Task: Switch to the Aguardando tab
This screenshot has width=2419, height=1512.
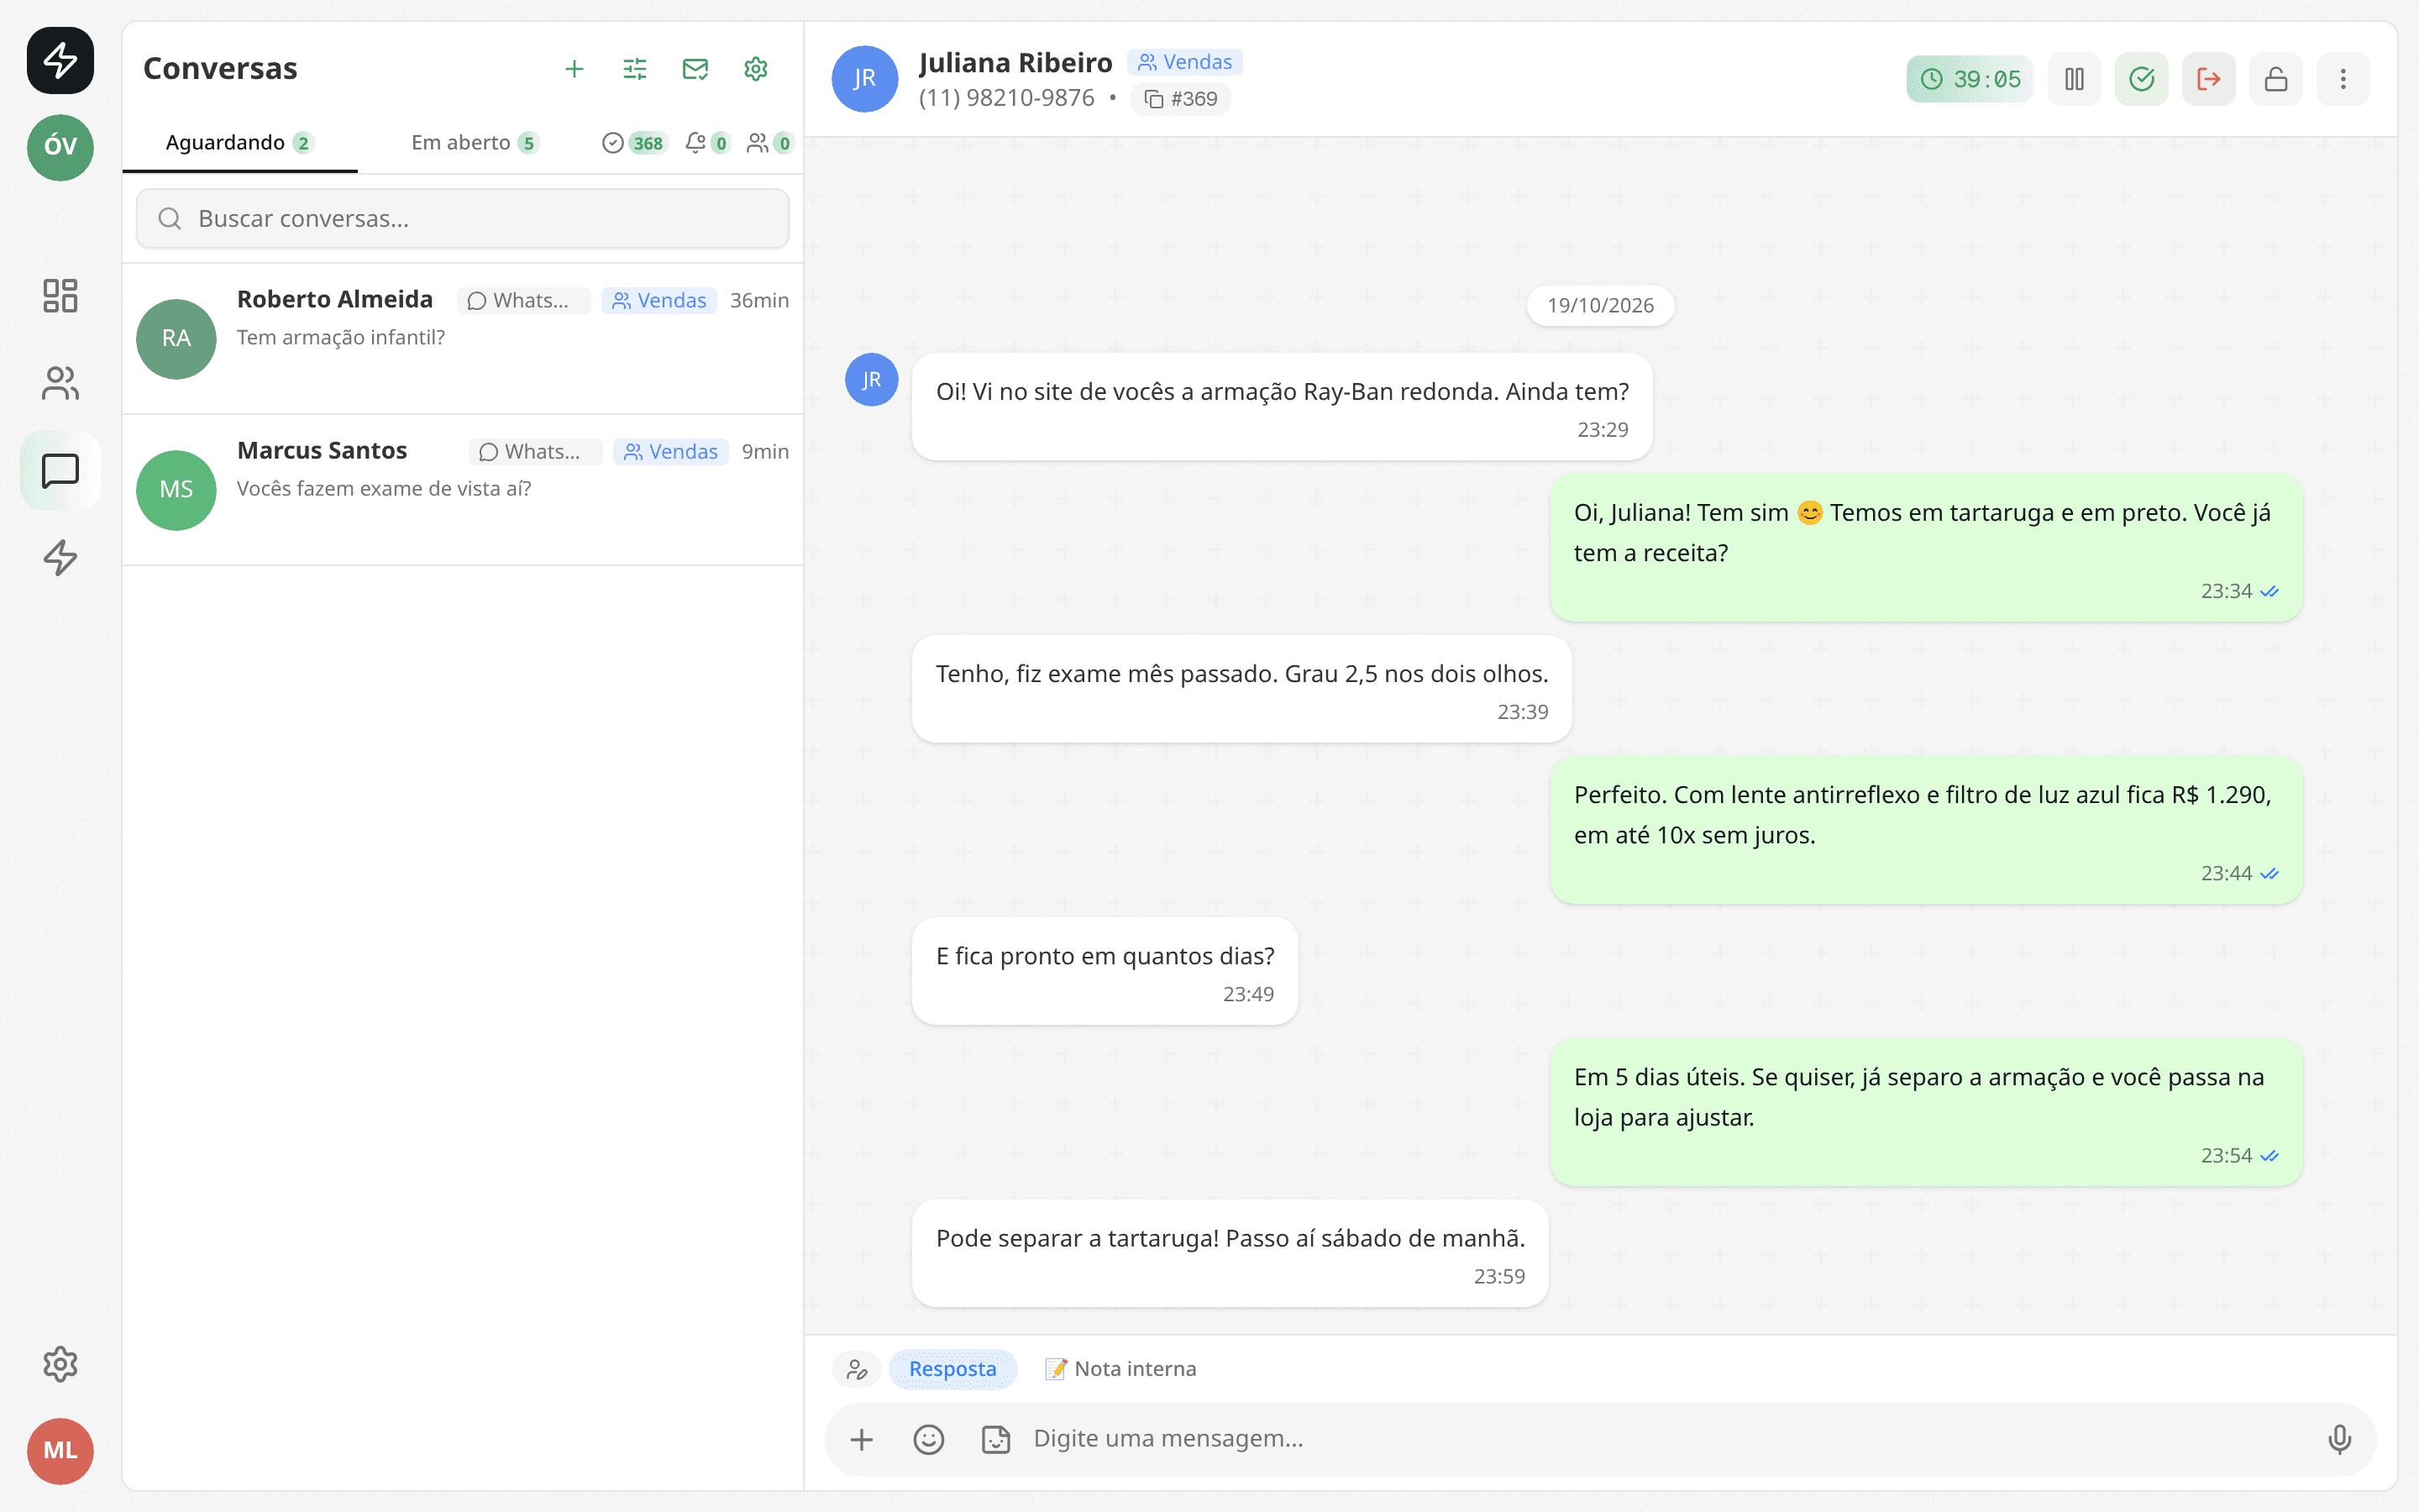Action: [x=240, y=143]
